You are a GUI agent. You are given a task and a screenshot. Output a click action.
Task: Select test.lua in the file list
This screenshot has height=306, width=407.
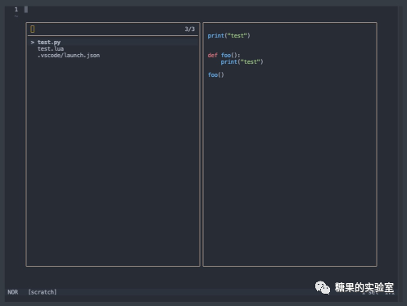(x=51, y=49)
